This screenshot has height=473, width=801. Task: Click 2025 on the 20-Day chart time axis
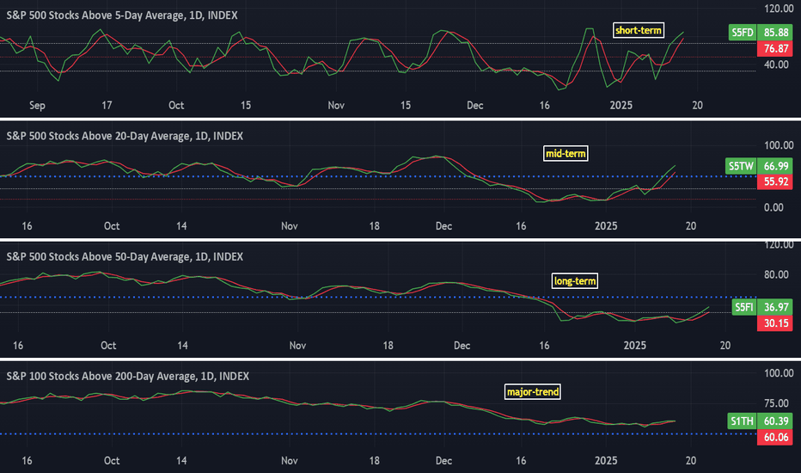tap(606, 226)
